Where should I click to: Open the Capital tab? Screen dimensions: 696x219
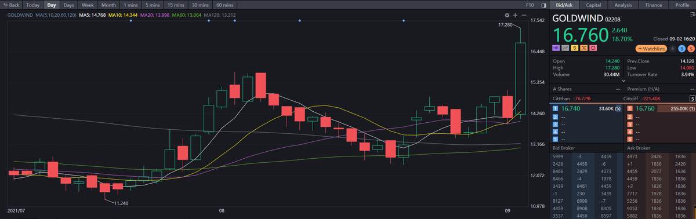tap(593, 5)
